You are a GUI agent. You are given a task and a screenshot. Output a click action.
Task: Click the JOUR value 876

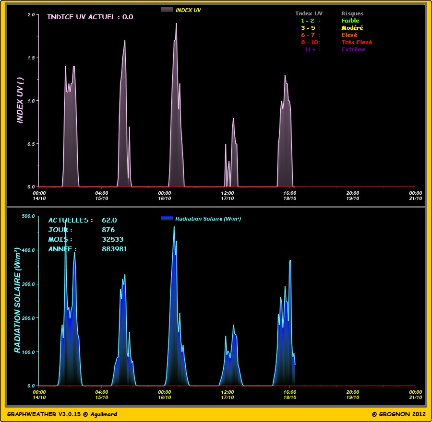click(x=108, y=230)
